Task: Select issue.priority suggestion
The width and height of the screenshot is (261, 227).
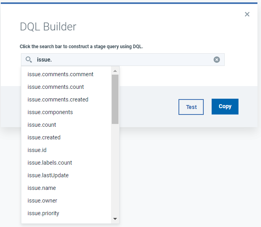Action: click(x=43, y=213)
